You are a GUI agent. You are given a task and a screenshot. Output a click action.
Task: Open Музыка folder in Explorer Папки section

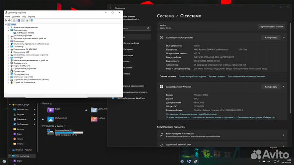tap(98, 119)
